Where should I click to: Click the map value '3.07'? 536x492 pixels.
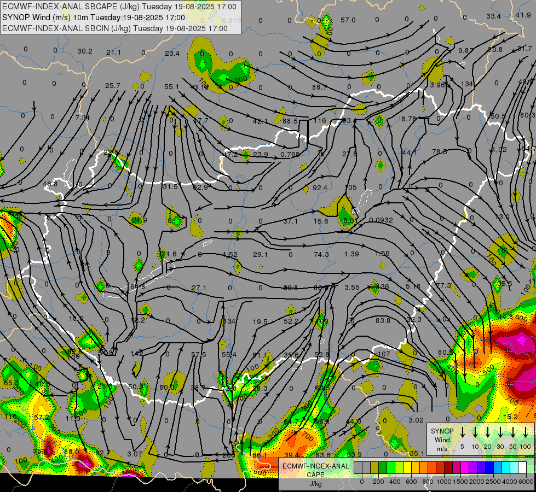click(134, 454)
